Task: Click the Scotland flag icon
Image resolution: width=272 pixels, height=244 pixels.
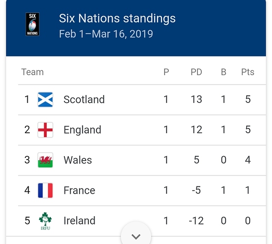Action: click(45, 100)
